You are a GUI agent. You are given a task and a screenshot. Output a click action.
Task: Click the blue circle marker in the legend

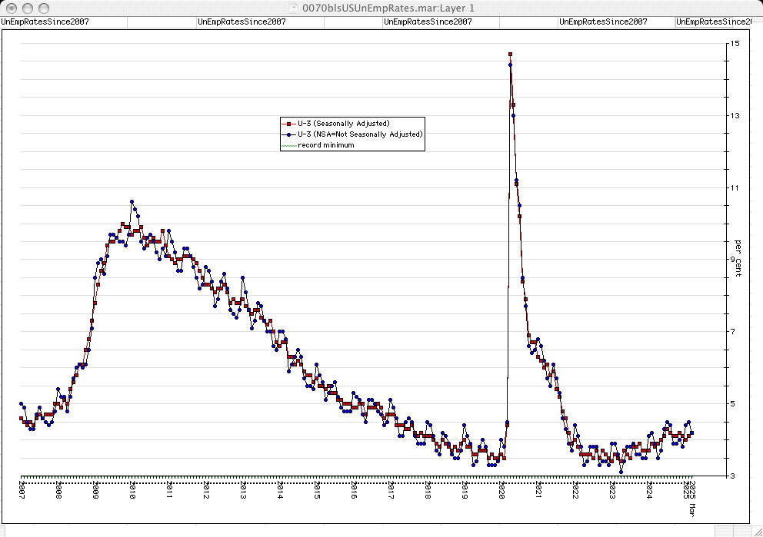tap(288, 134)
